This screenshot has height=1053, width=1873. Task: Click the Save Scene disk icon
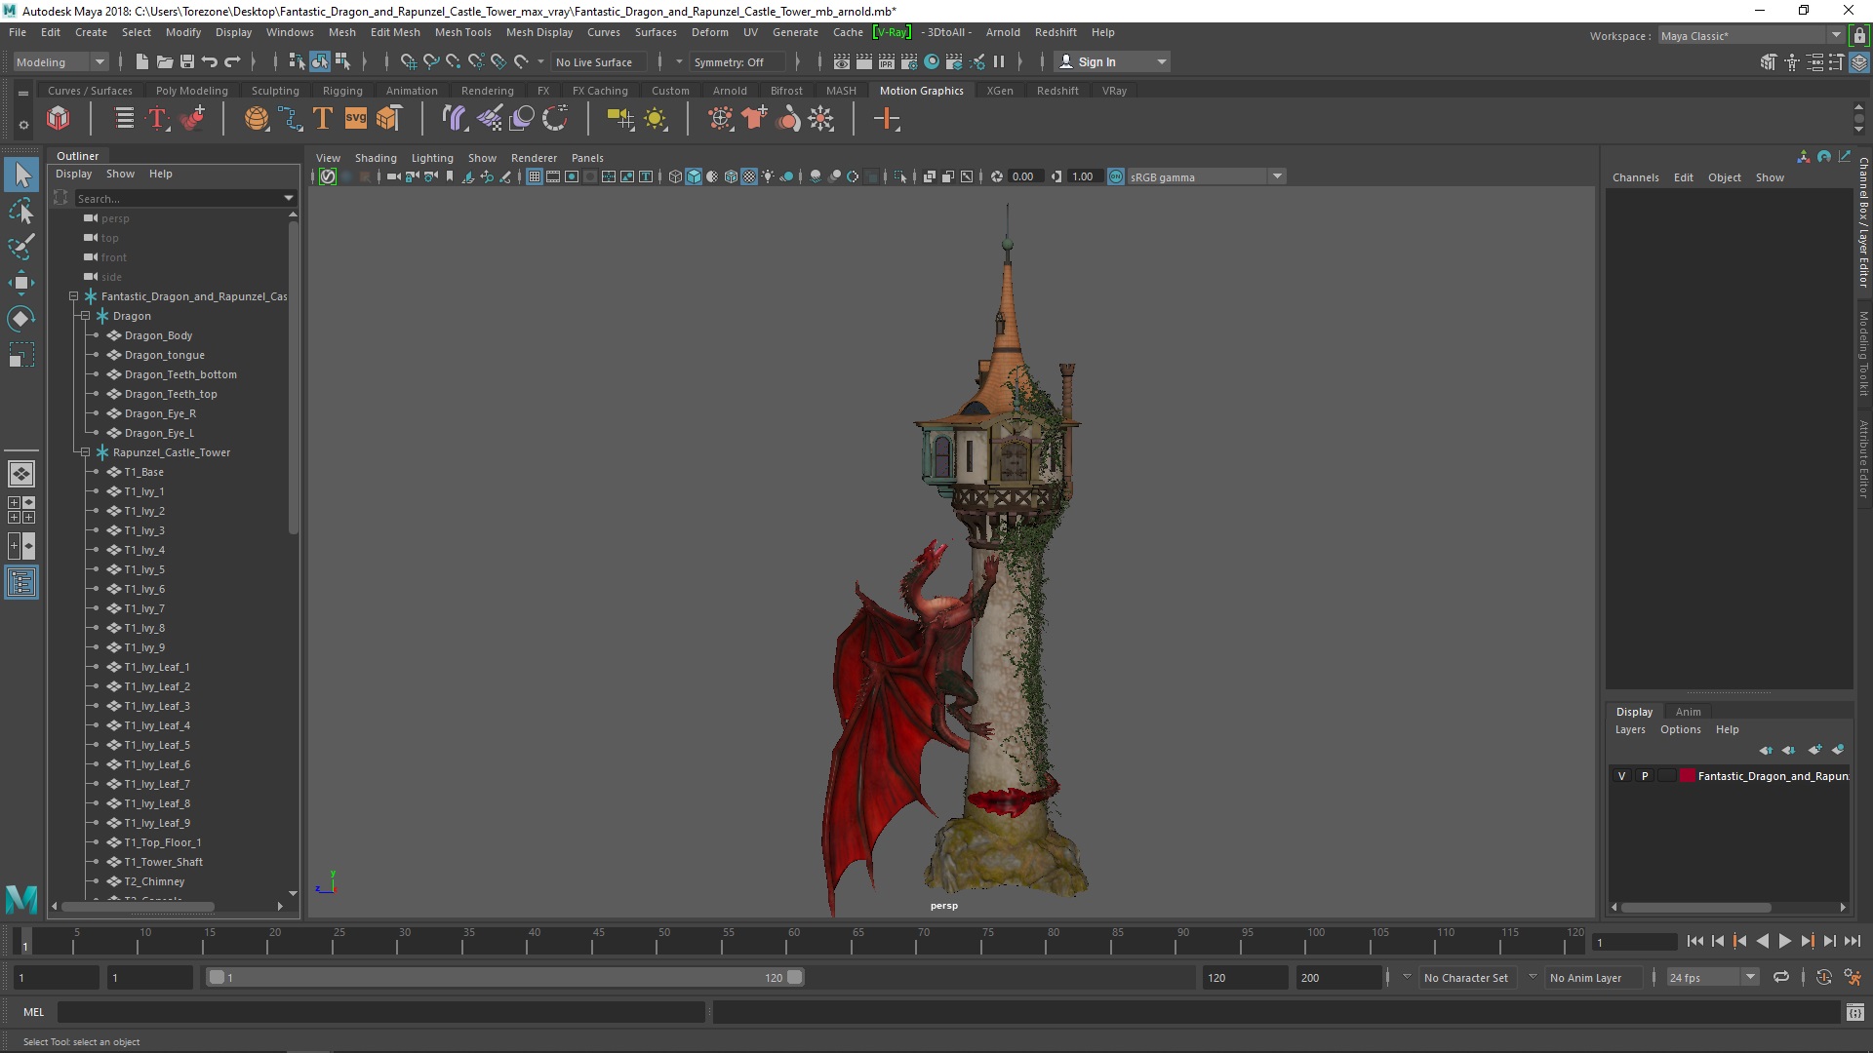pos(187,61)
